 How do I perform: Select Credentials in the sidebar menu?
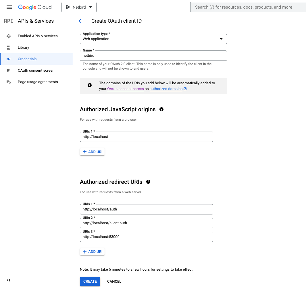[27, 59]
